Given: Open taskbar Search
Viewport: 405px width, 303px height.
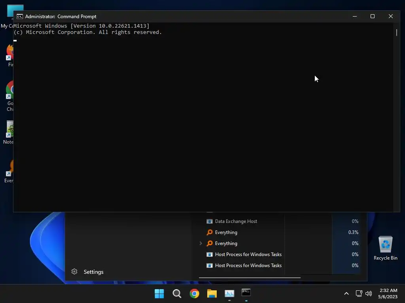Looking at the screenshot, I should point(177,294).
